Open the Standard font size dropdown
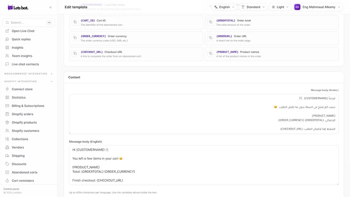The width and height of the screenshot is (350, 197). [253, 7]
